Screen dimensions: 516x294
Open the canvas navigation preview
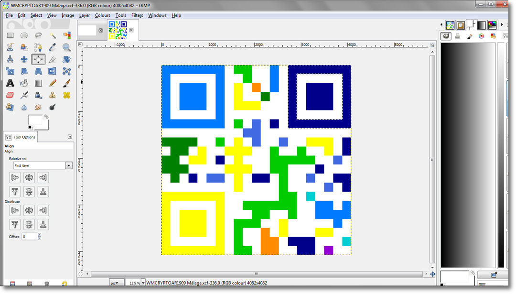click(432, 274)
